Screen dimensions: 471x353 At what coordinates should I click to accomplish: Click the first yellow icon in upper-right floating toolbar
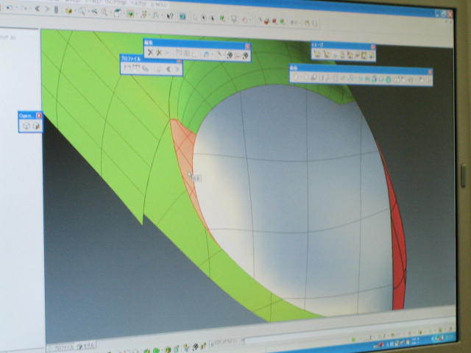(x=316, y=54)
